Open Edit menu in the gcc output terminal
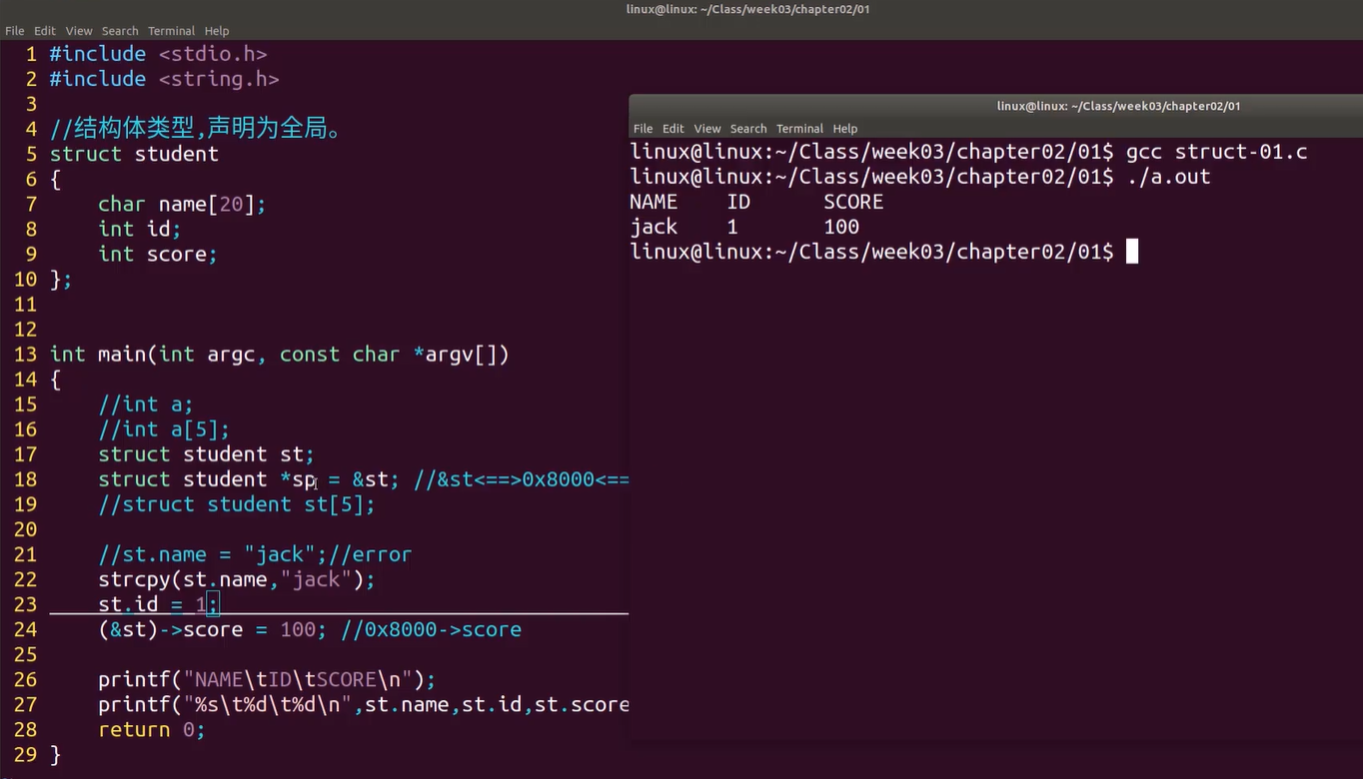 click(674, 129)
